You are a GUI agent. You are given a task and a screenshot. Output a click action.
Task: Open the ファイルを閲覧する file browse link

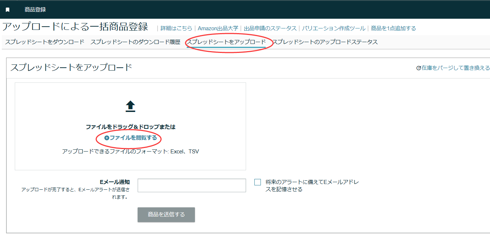(133, 138)
